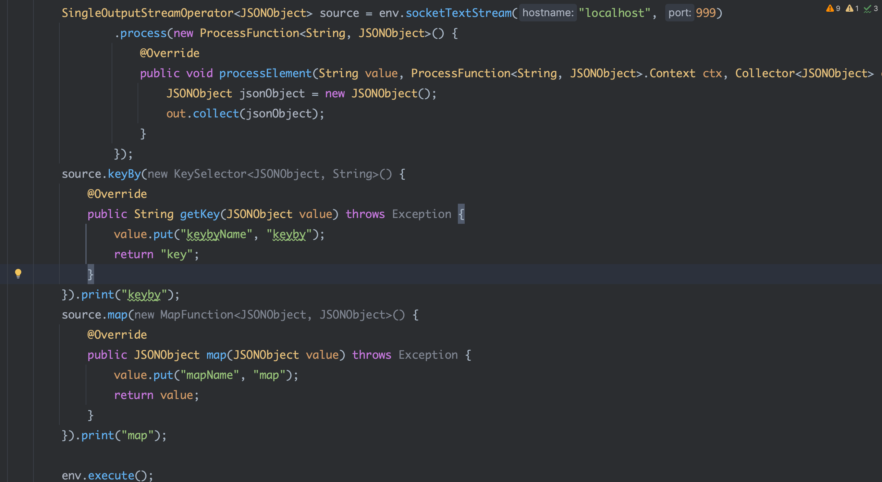Click the "keybyName" string literal

[x=216, y=234]
